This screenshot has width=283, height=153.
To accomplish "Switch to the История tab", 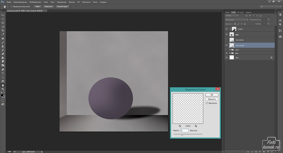I will point(240,12).
